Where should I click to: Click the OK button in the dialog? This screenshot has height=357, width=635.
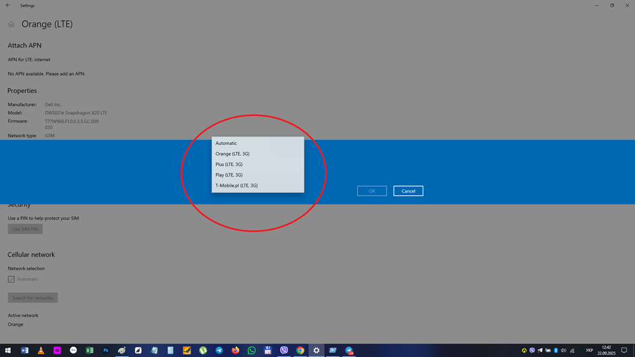[x=372, y=191]
